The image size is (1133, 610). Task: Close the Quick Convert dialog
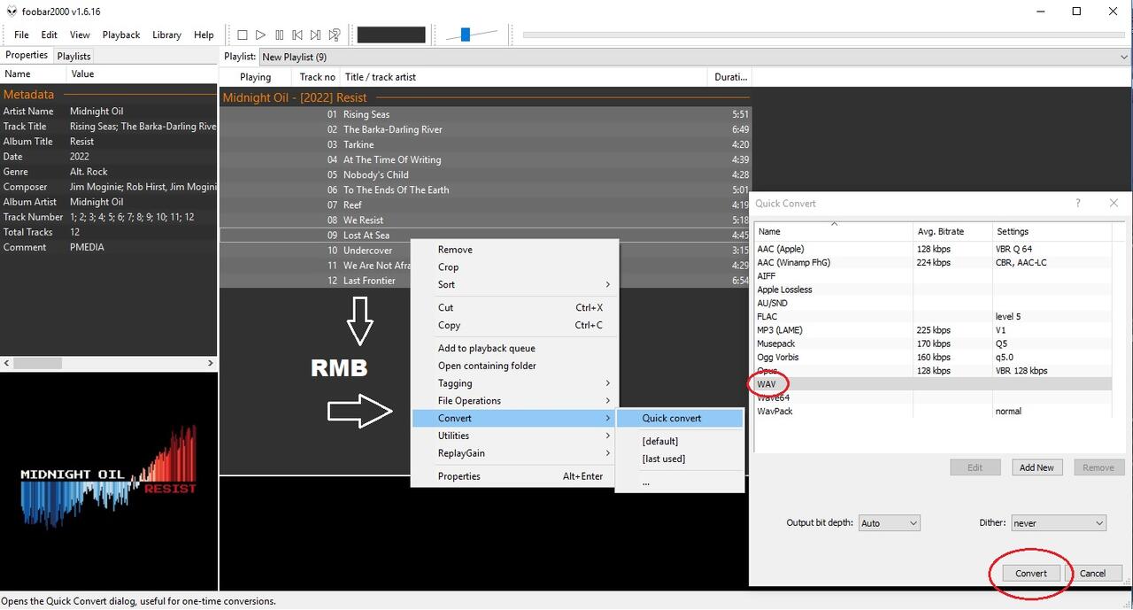1114,203
